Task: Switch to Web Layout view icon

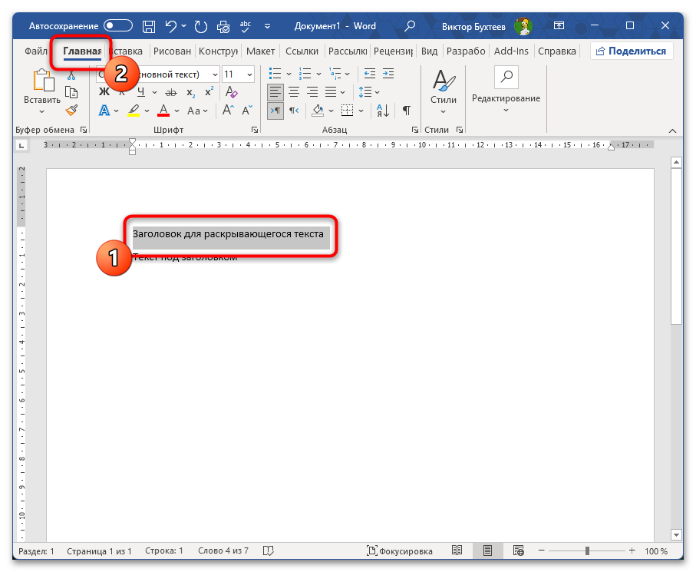Action: tap(518, 551)
